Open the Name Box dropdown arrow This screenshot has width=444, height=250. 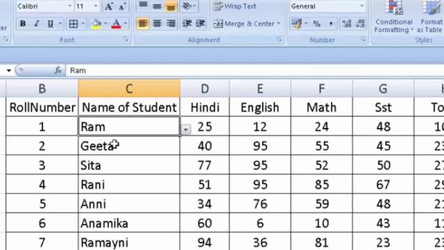tap(9, 71)
